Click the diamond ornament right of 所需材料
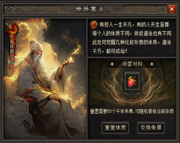 click(x=152, y=64)
